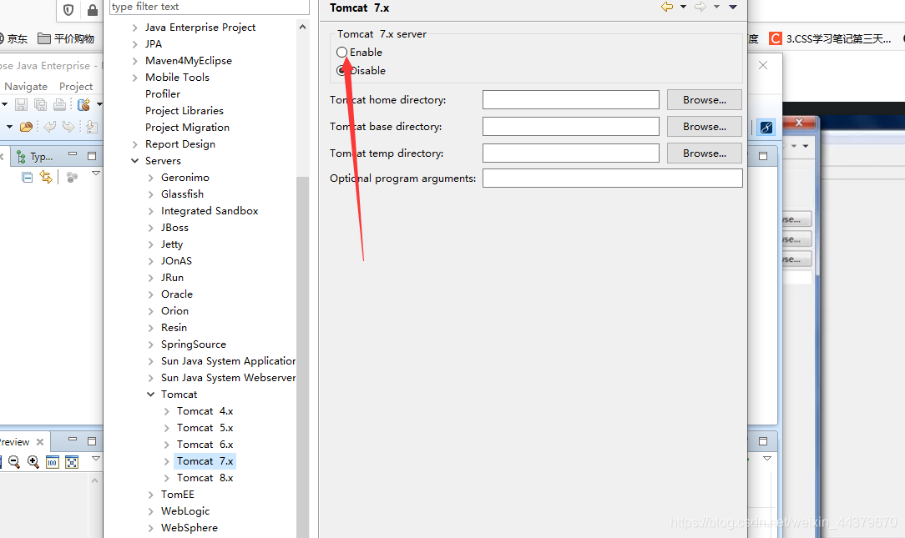Select the Enable radio button
Viewport: 905px width, 538px height.
341,52
